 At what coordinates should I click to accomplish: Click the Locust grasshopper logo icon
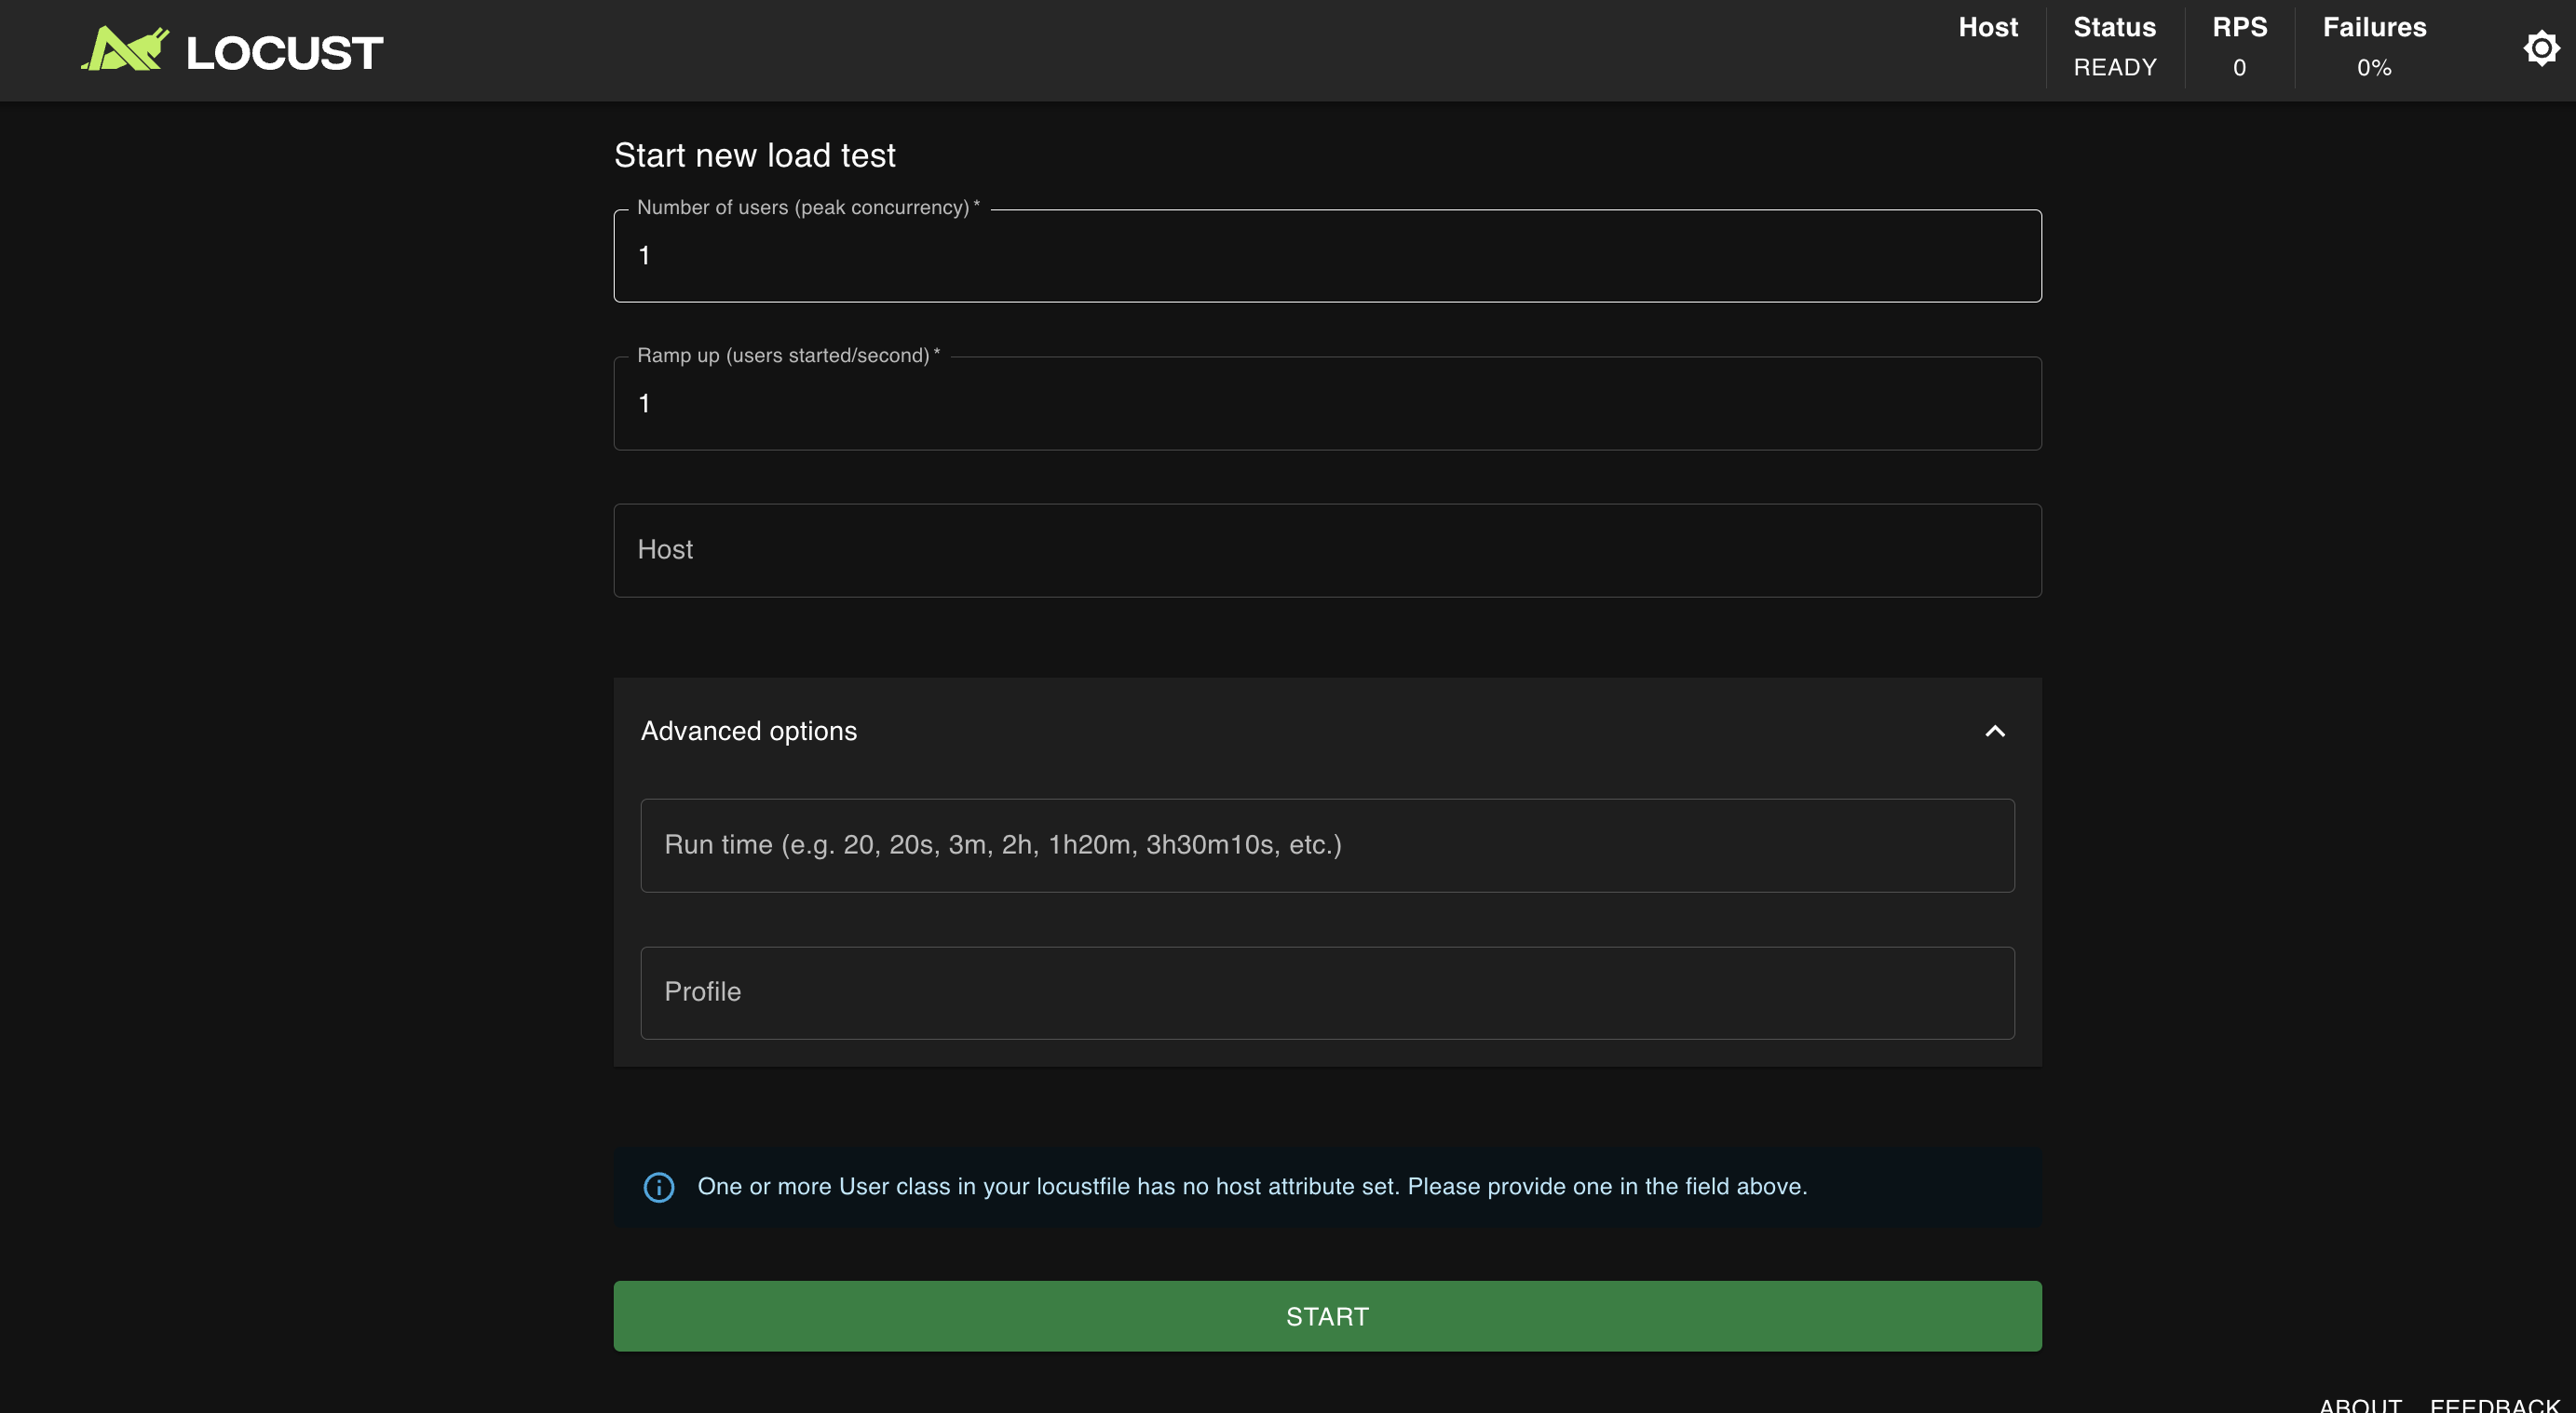click(125, 49)
